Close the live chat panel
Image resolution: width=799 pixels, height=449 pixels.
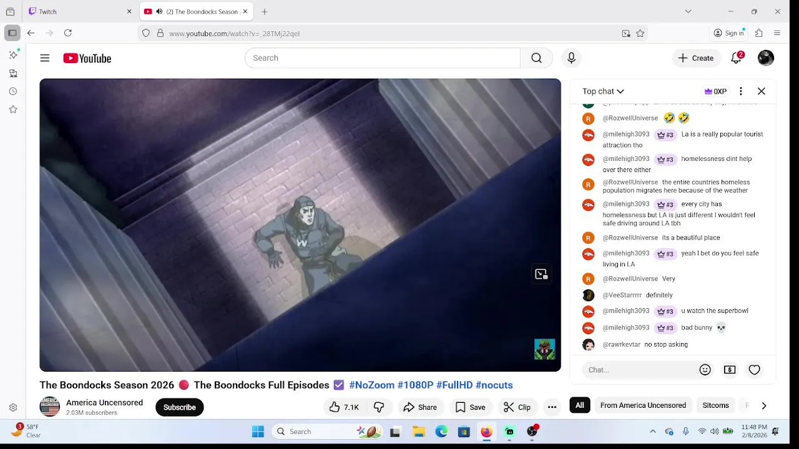762,91
